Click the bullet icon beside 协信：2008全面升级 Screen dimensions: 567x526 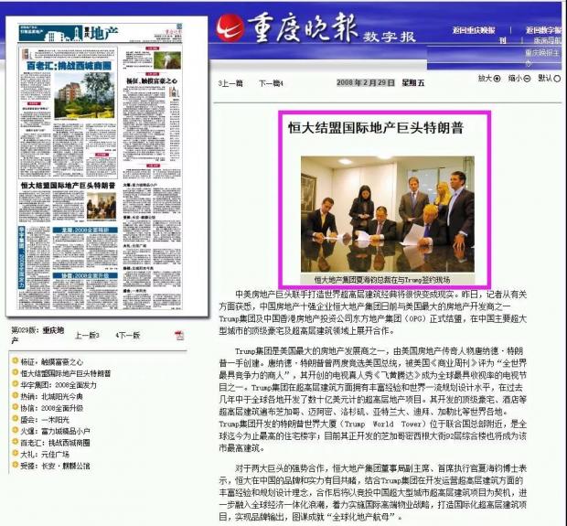tap(15, 407)
